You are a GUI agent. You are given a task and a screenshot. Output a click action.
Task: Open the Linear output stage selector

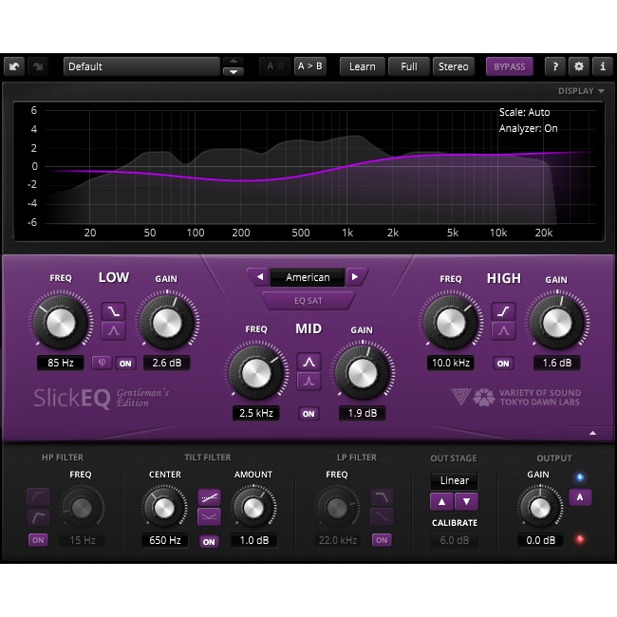click(454, 480)
